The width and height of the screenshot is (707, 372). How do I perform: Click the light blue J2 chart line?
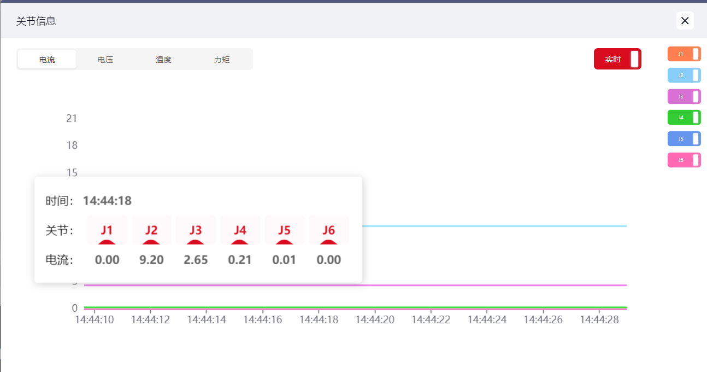(492, 226)
